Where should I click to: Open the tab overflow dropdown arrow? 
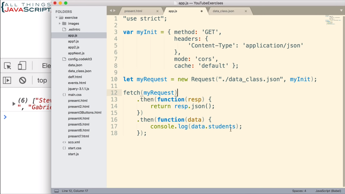342,11
